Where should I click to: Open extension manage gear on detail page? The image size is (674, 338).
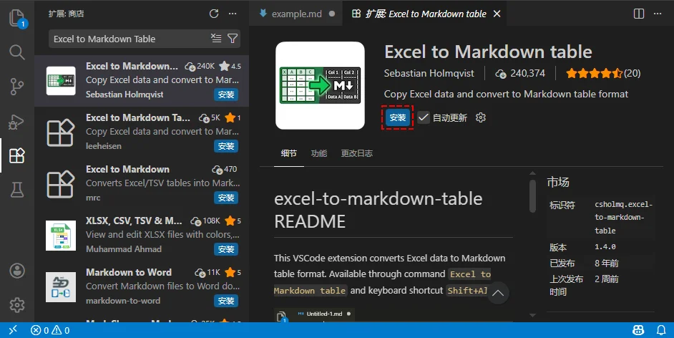(x=481, y=117)
